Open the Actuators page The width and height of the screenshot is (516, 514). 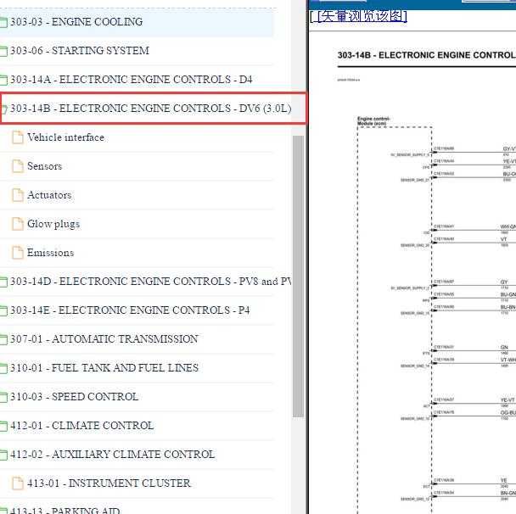[49, 195]
